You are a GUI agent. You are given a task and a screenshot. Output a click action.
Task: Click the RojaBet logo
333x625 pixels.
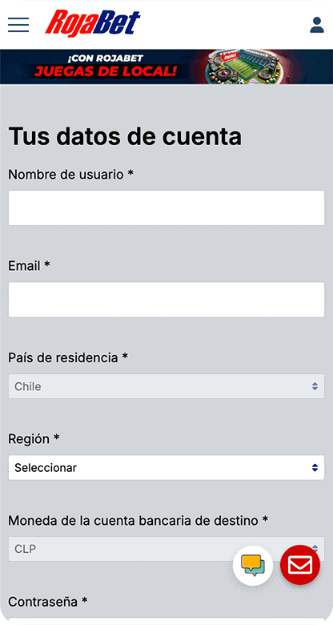coord(93,23)
